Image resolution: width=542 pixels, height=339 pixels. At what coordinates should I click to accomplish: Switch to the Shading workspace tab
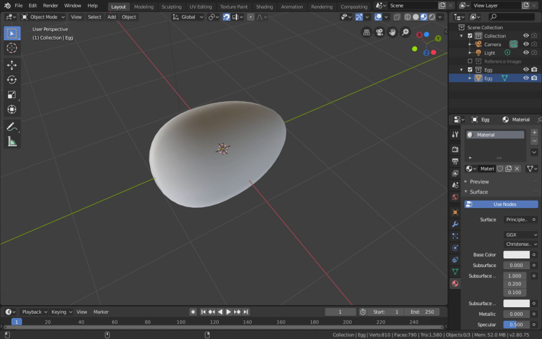point(264,6)
